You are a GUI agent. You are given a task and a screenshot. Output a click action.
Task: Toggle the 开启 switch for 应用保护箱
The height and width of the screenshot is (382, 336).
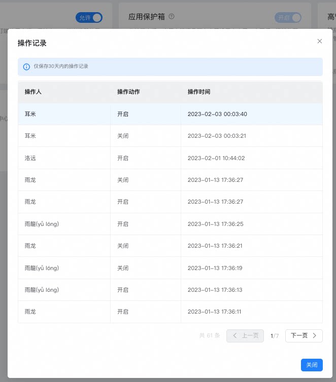[288, 18]
